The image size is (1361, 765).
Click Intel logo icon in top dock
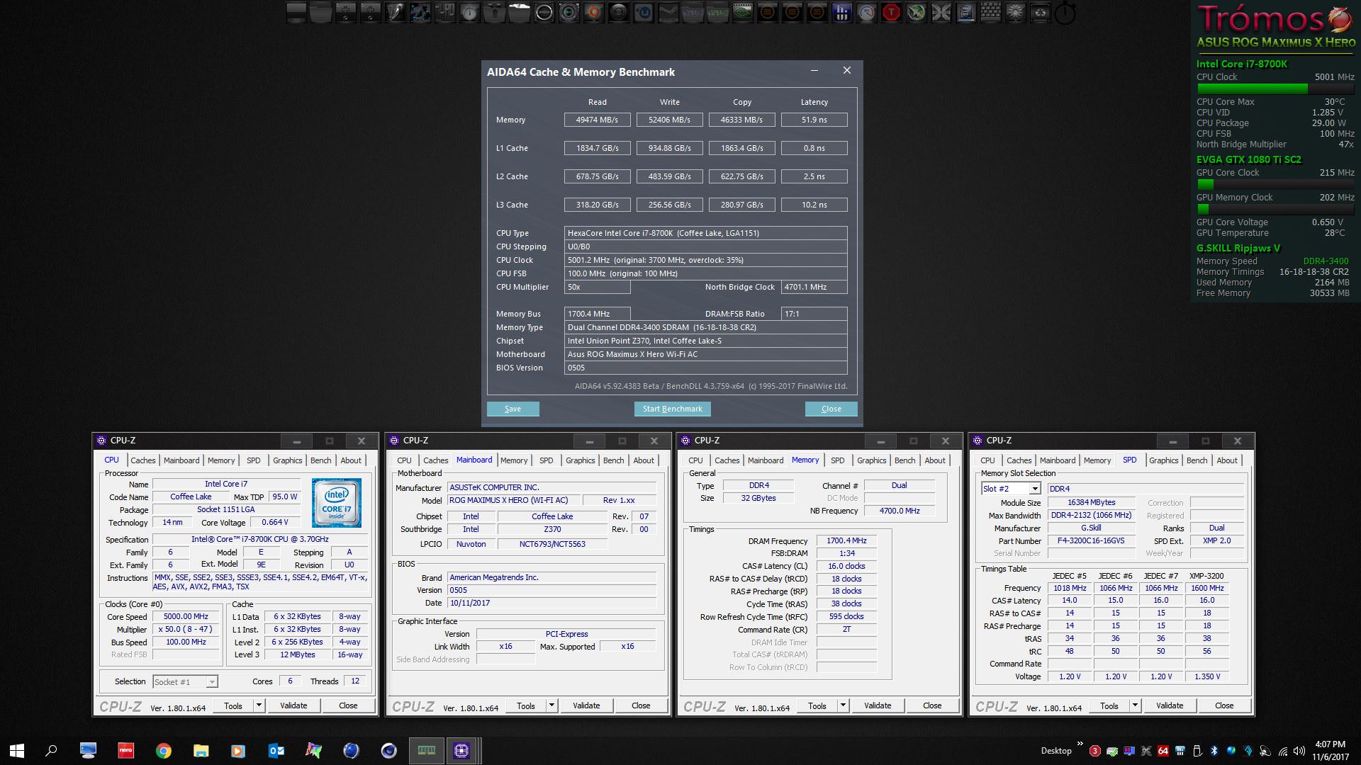[965, 12]
